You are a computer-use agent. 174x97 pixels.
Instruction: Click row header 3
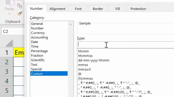[x=7, y=71]
